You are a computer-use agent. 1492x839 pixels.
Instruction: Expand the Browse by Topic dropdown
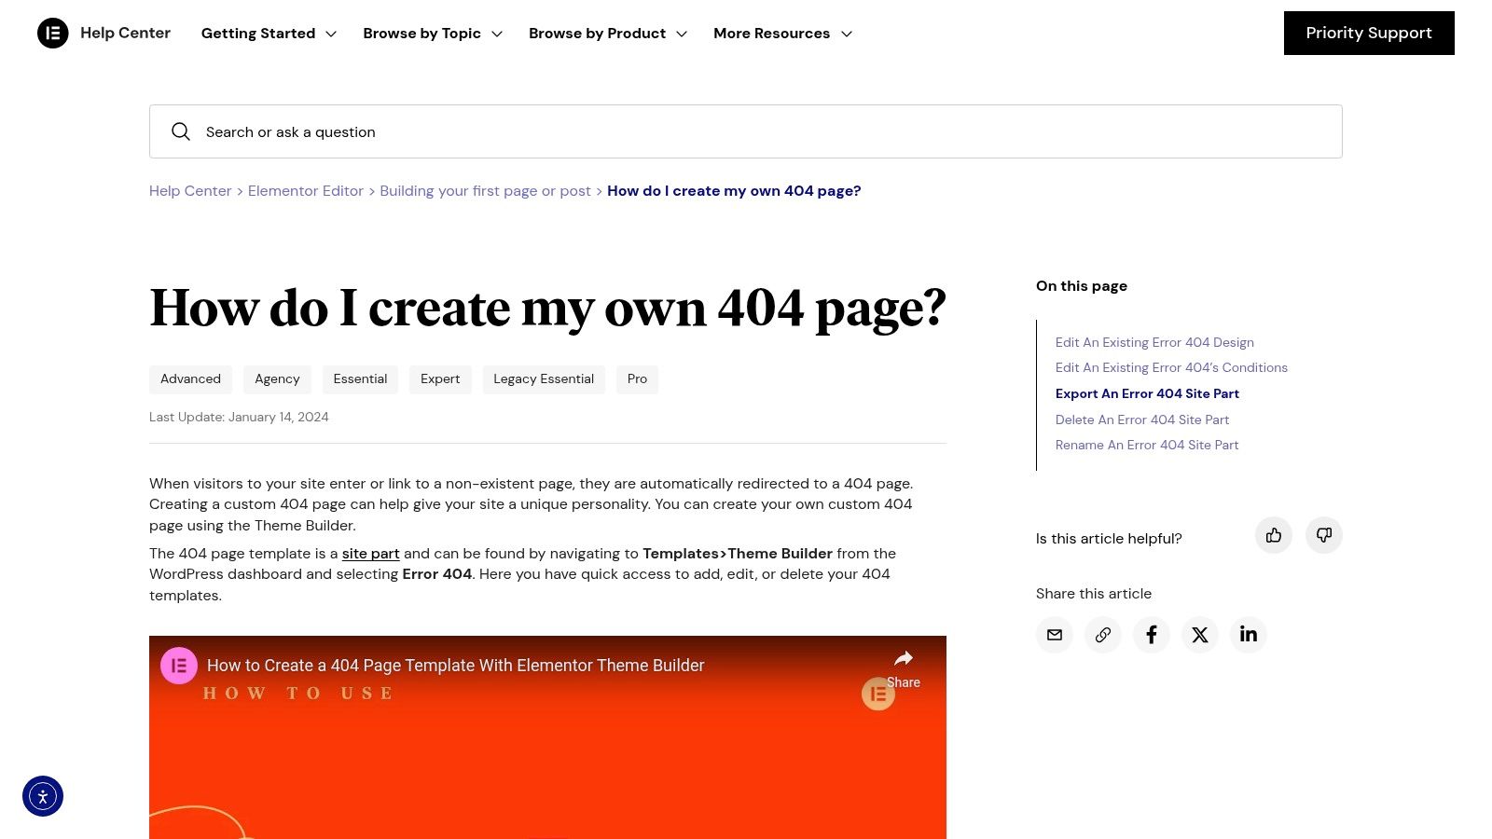click(432, 34)
